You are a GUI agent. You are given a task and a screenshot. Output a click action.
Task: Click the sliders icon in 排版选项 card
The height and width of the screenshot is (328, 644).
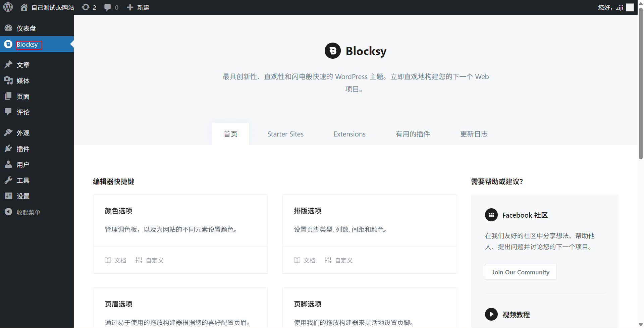328,260
